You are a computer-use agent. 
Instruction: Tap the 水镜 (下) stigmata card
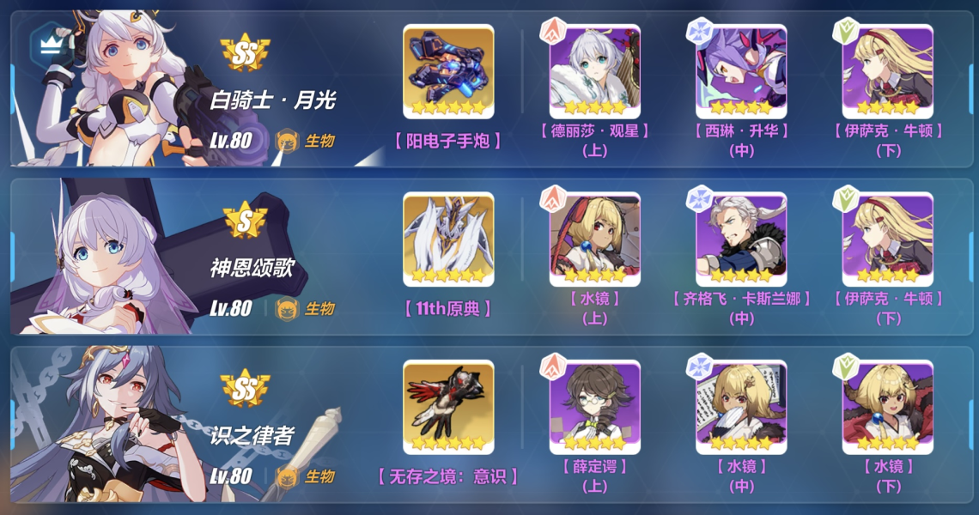coord(888,407)
